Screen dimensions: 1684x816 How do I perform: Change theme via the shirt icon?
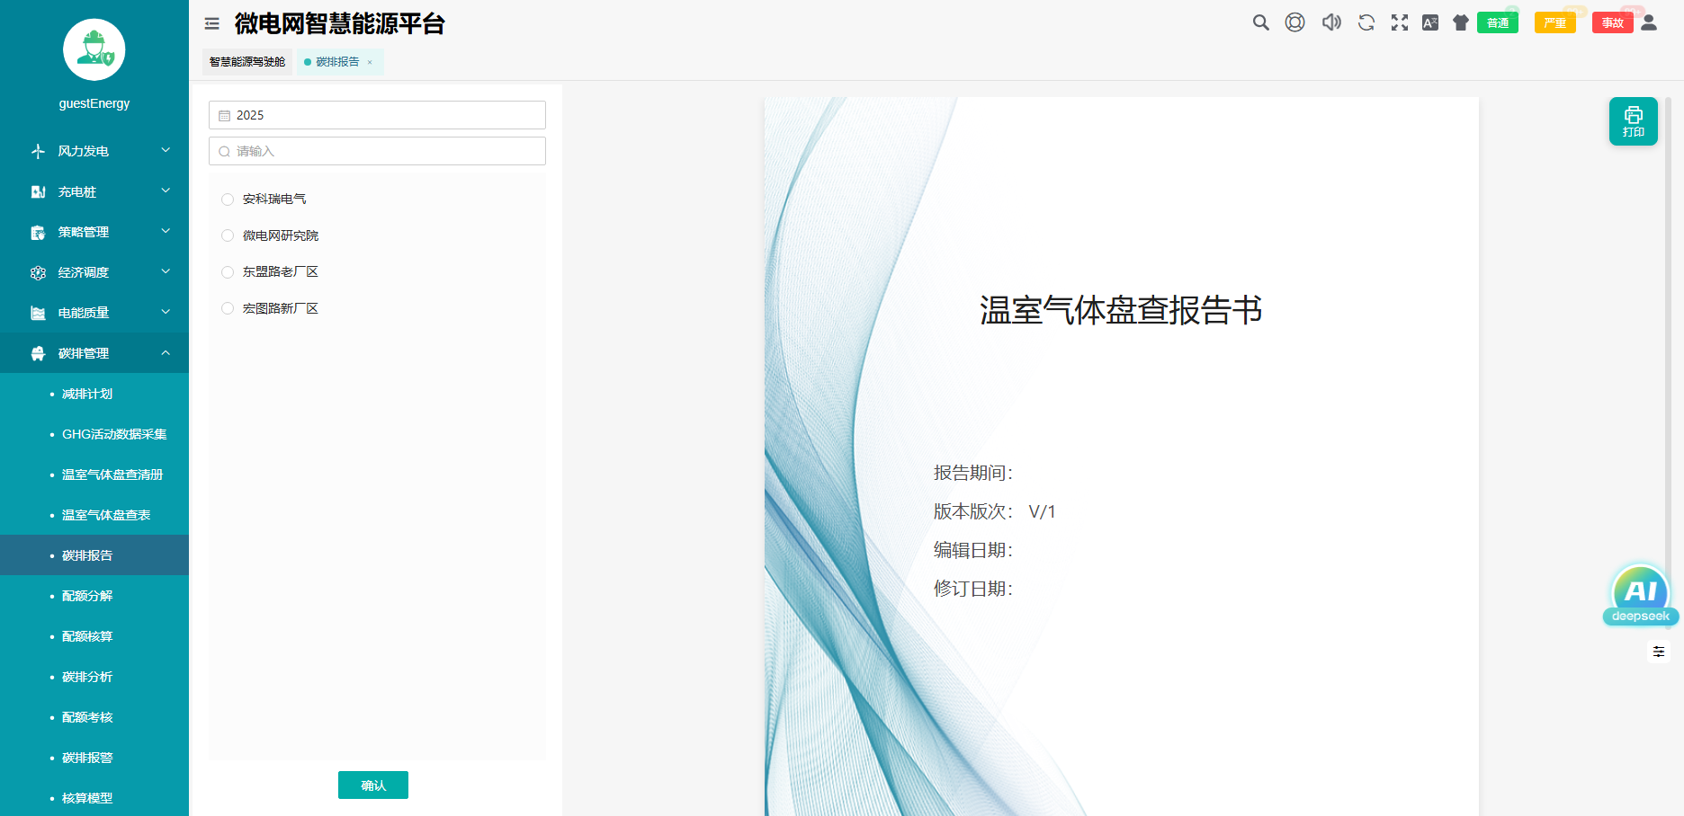point(1460,22)
